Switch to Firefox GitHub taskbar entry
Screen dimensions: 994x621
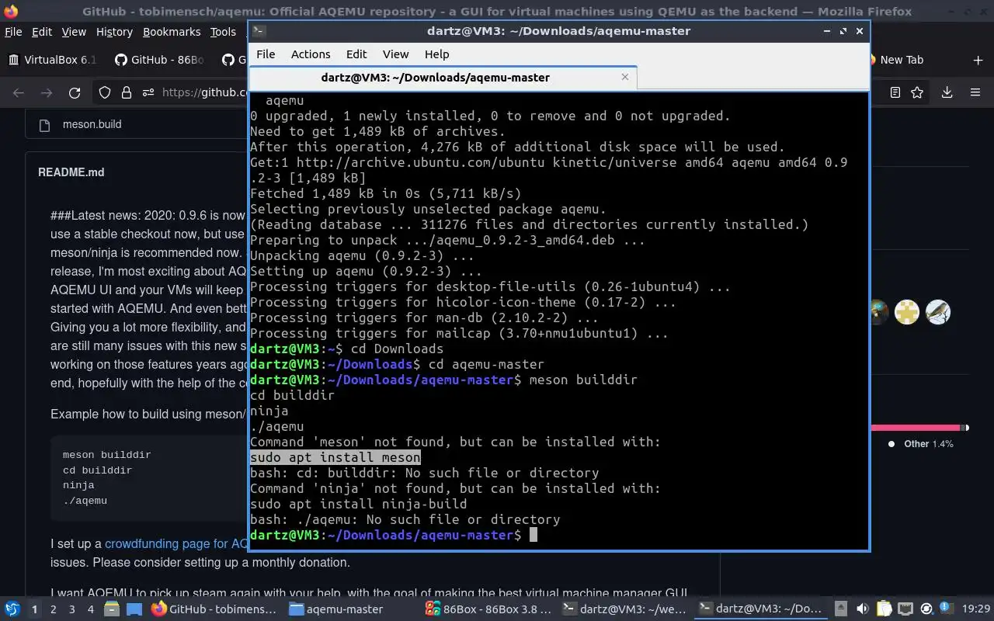coord(214,609)
